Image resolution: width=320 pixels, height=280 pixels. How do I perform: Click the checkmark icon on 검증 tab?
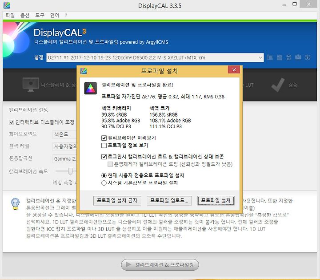coord(278,85)
